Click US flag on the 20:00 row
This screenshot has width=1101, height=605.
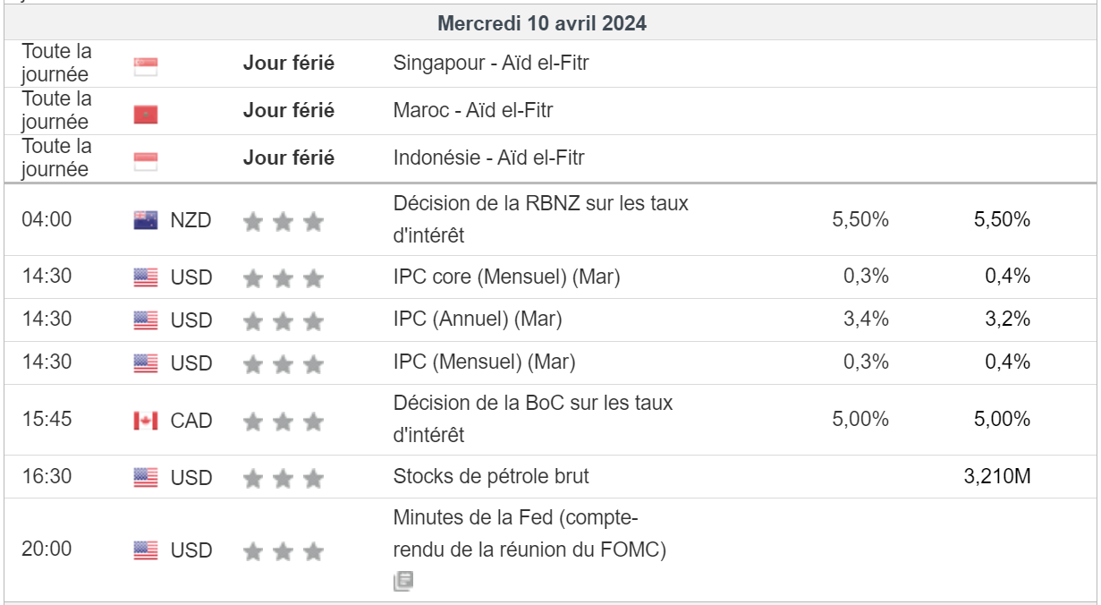point(146,550)
